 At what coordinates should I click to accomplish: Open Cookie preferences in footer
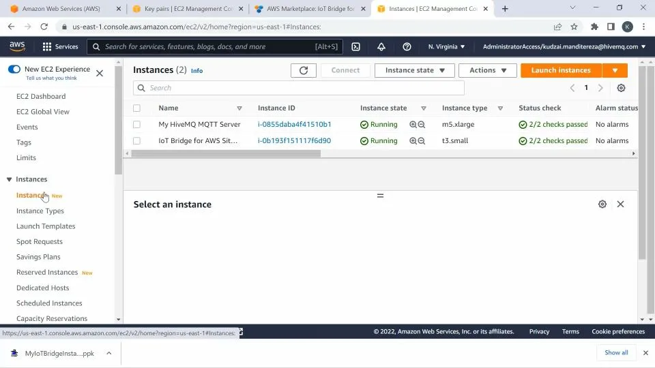point(618,332)
